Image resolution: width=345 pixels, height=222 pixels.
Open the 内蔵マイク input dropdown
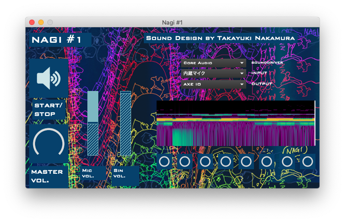(213, 73)
